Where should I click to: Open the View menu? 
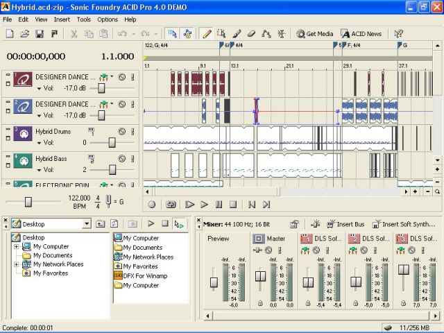click(41, 19)
